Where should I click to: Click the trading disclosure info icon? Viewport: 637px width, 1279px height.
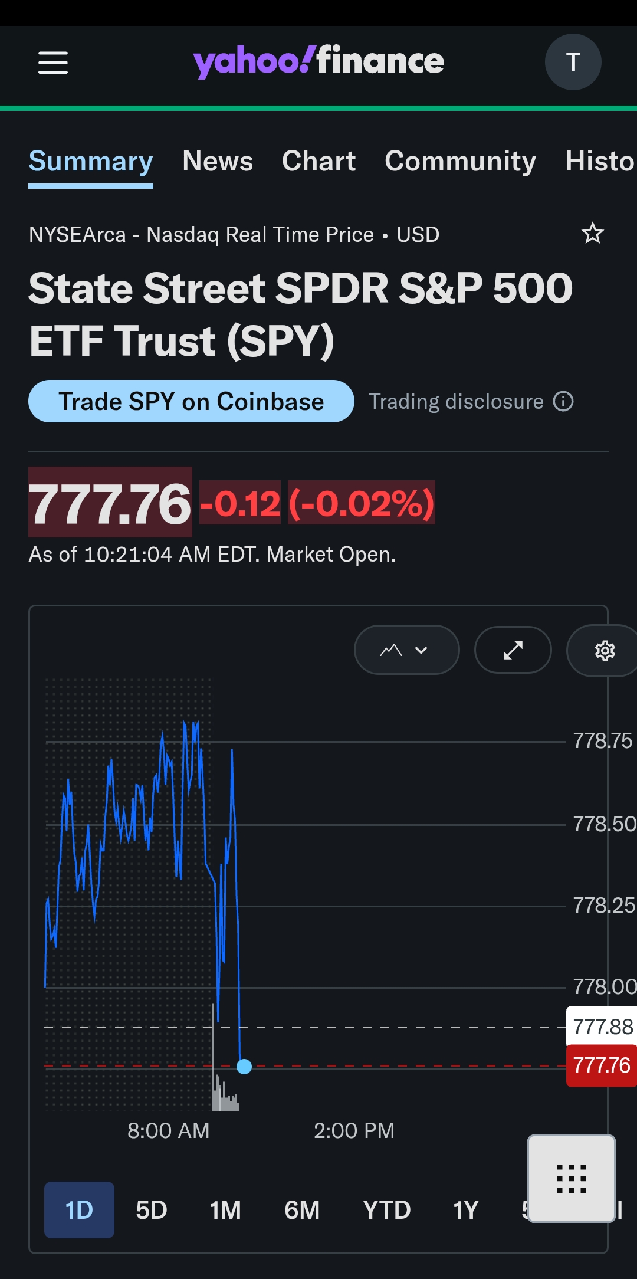point(563,402)
